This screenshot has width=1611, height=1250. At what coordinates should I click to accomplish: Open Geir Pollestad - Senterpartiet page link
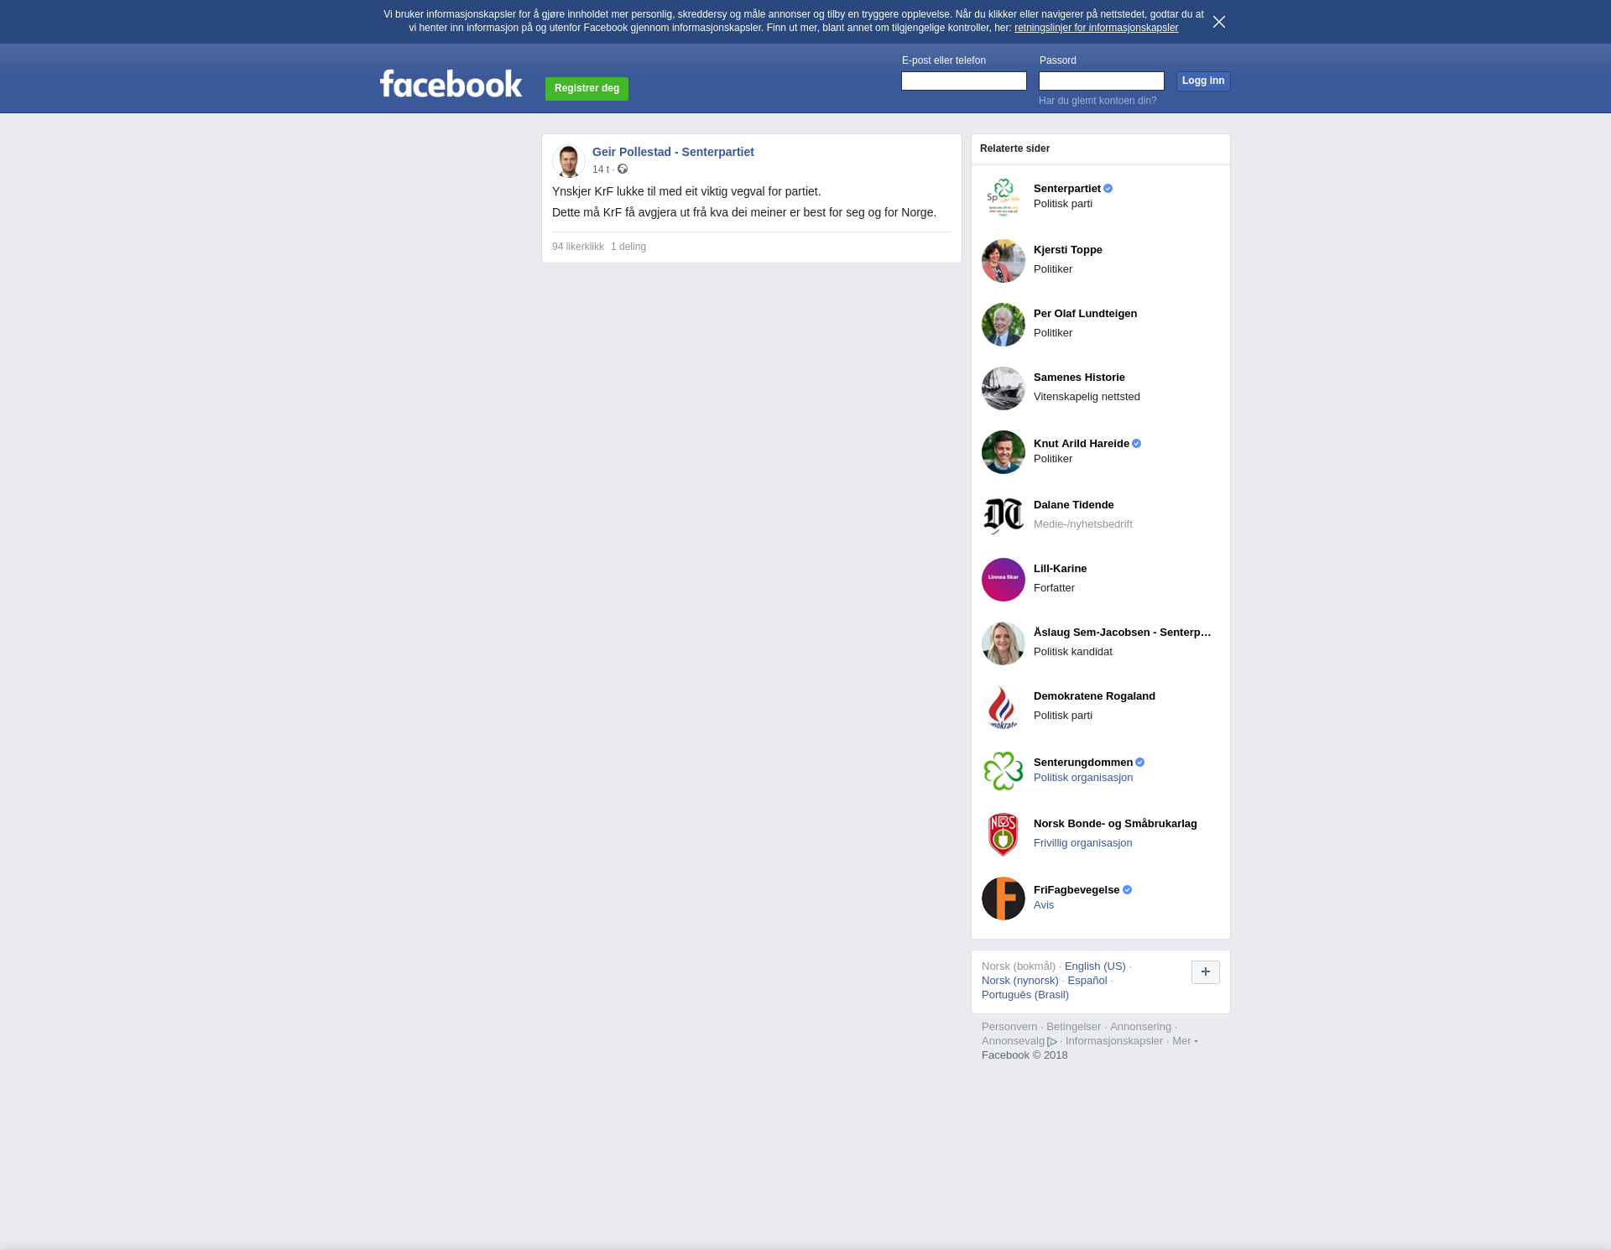[673, 152]
